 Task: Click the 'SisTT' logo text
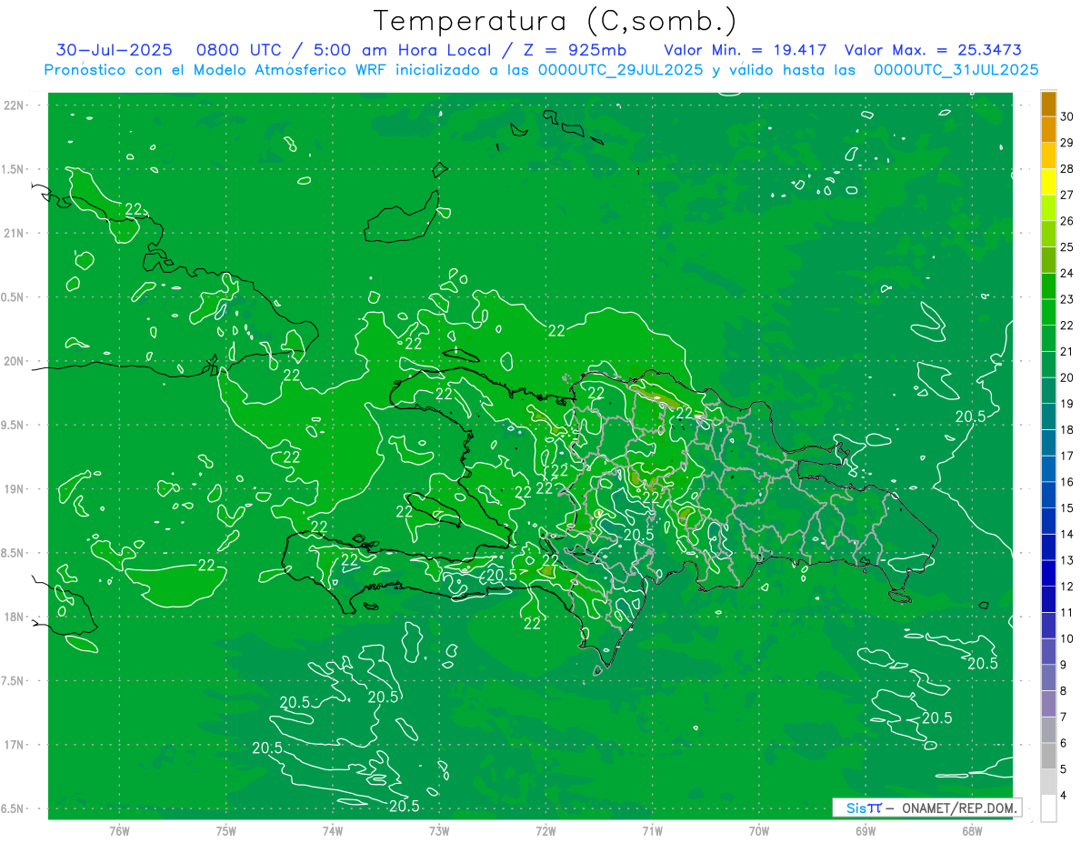863,808
